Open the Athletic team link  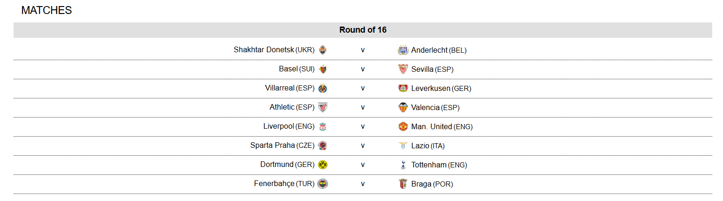[x=282, y=107]
